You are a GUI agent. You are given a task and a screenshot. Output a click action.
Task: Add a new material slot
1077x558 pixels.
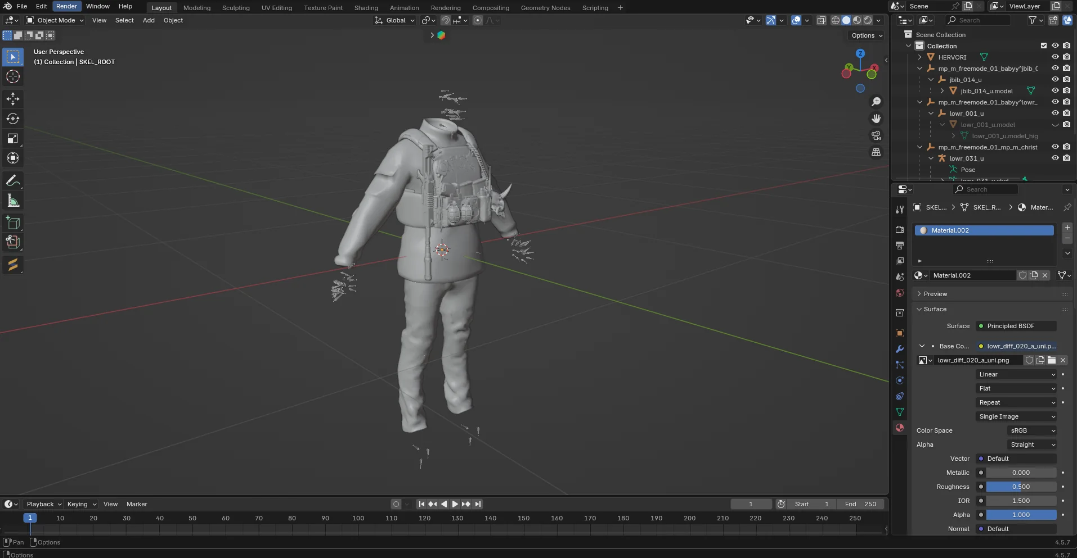point(1067,228)
